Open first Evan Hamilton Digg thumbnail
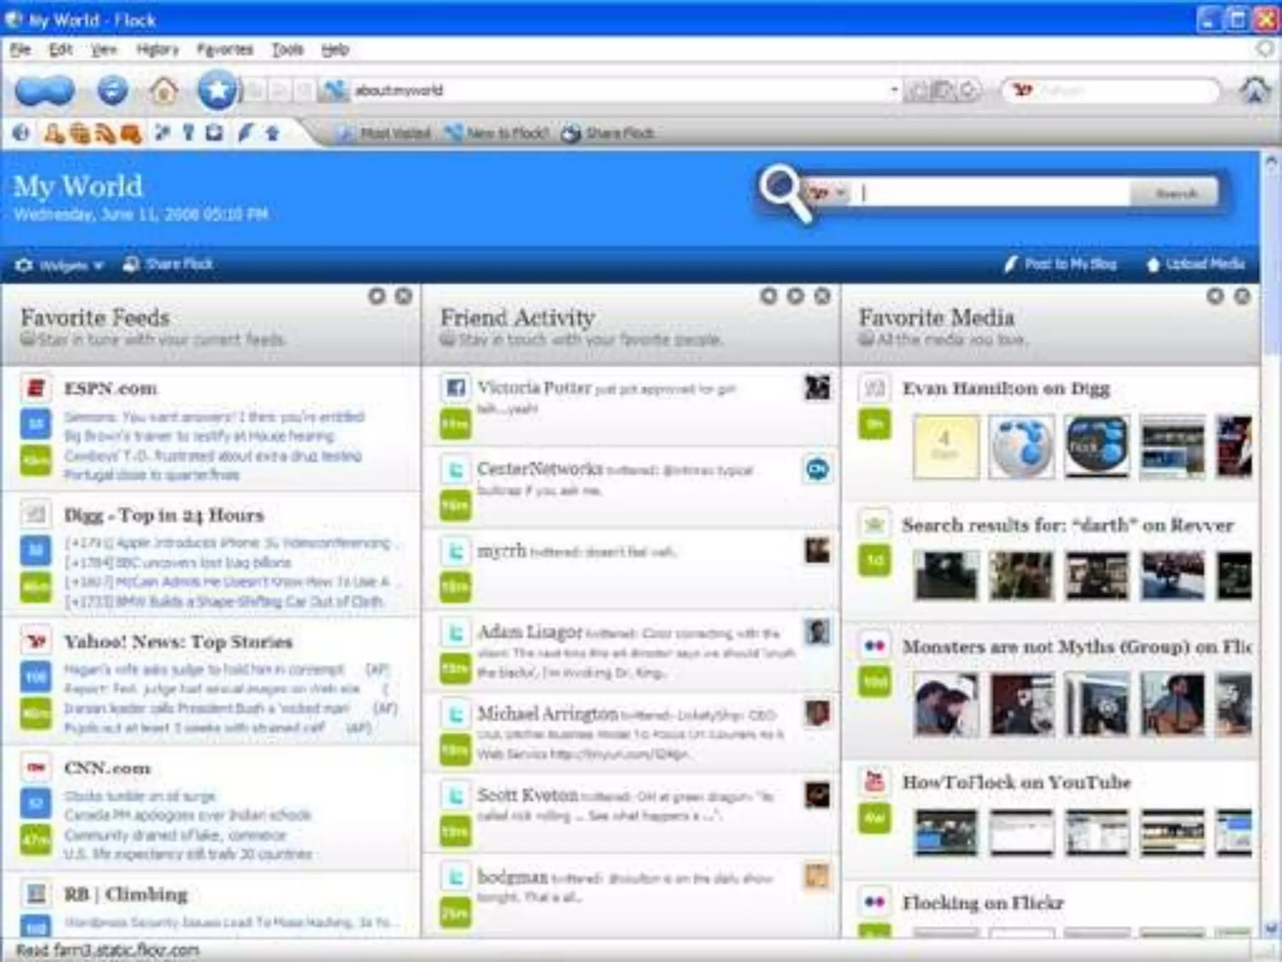The width and height of the screenshot is (1282, 962). pyautogui.click(x=946, y=447)
